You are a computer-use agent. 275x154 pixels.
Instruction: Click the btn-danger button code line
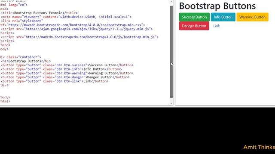[65, 77]
